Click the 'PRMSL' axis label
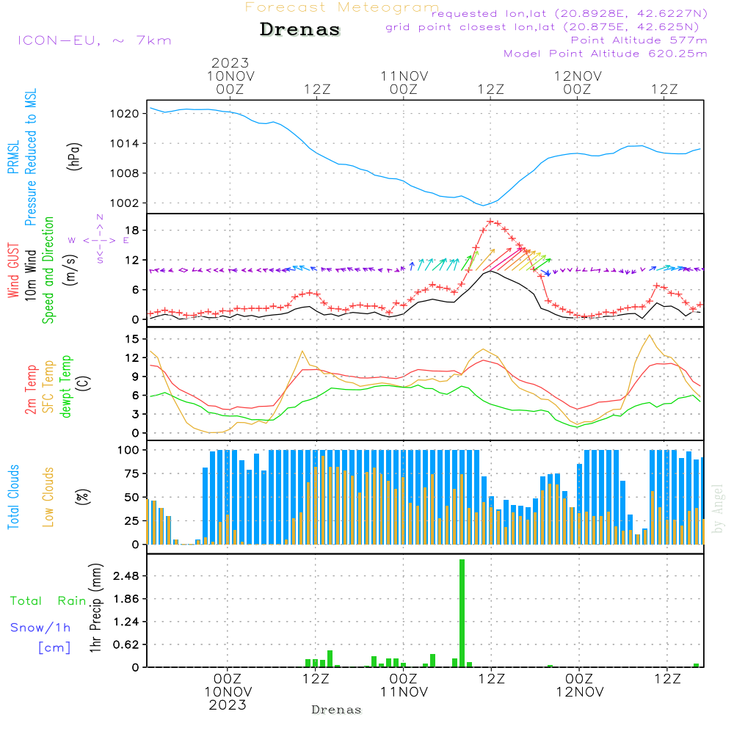Image resolution: width=734 pixels, height=734 pixels. click(13, 157)
